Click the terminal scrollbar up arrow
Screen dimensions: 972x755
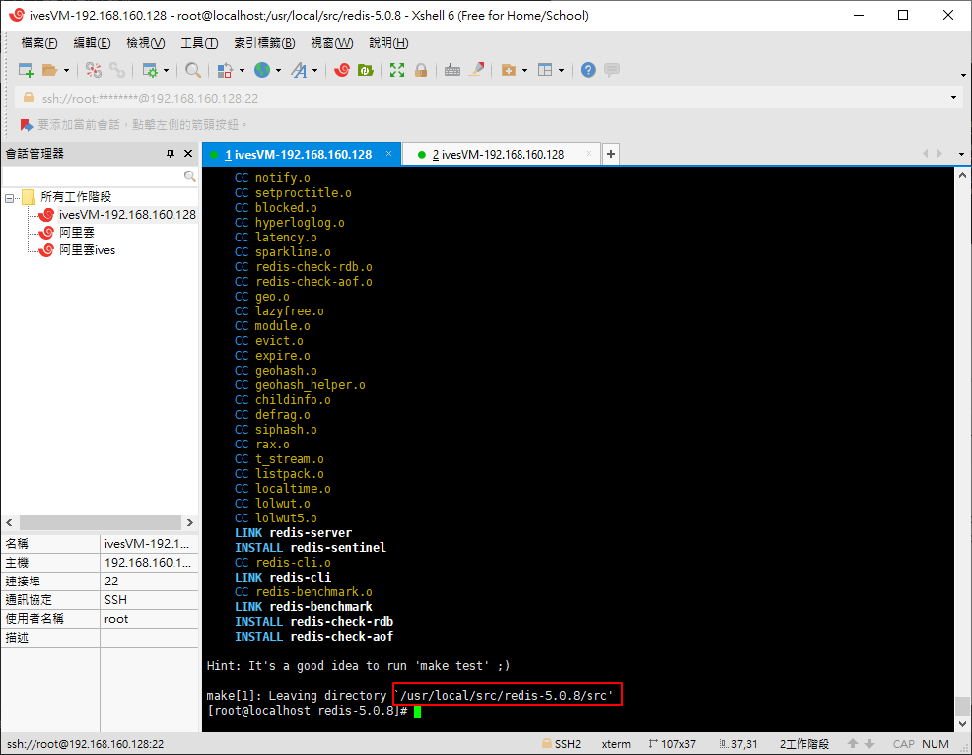(962, 176)
